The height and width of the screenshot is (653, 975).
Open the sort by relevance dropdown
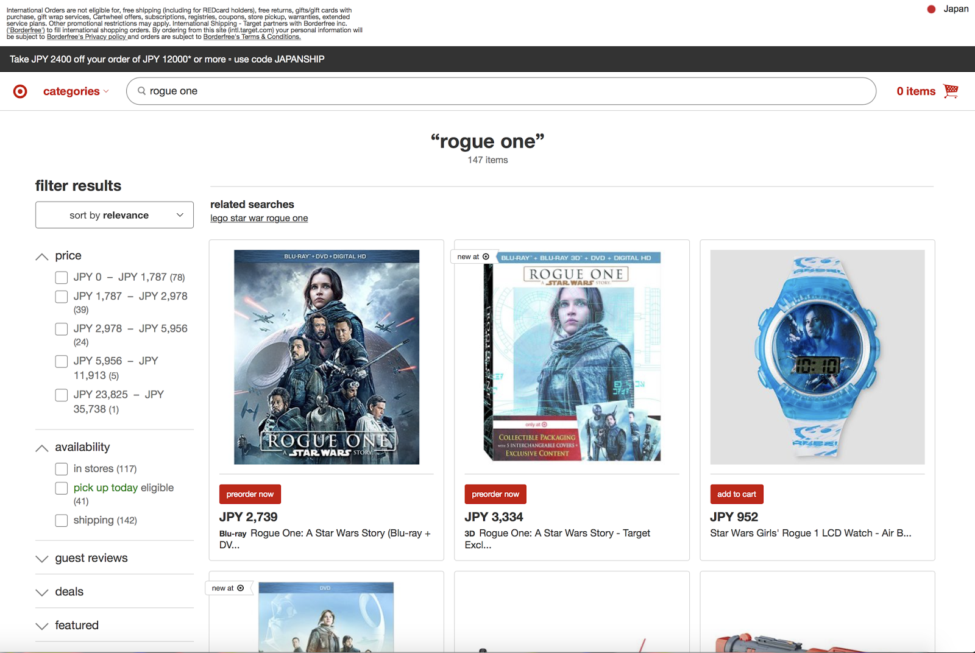pyautogui.click(x=115, y=215)
